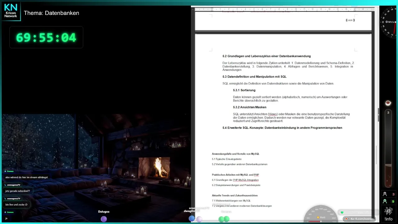
Task: Click subheading '5.3.1 Sortierung'
Action: click(244, 90)
